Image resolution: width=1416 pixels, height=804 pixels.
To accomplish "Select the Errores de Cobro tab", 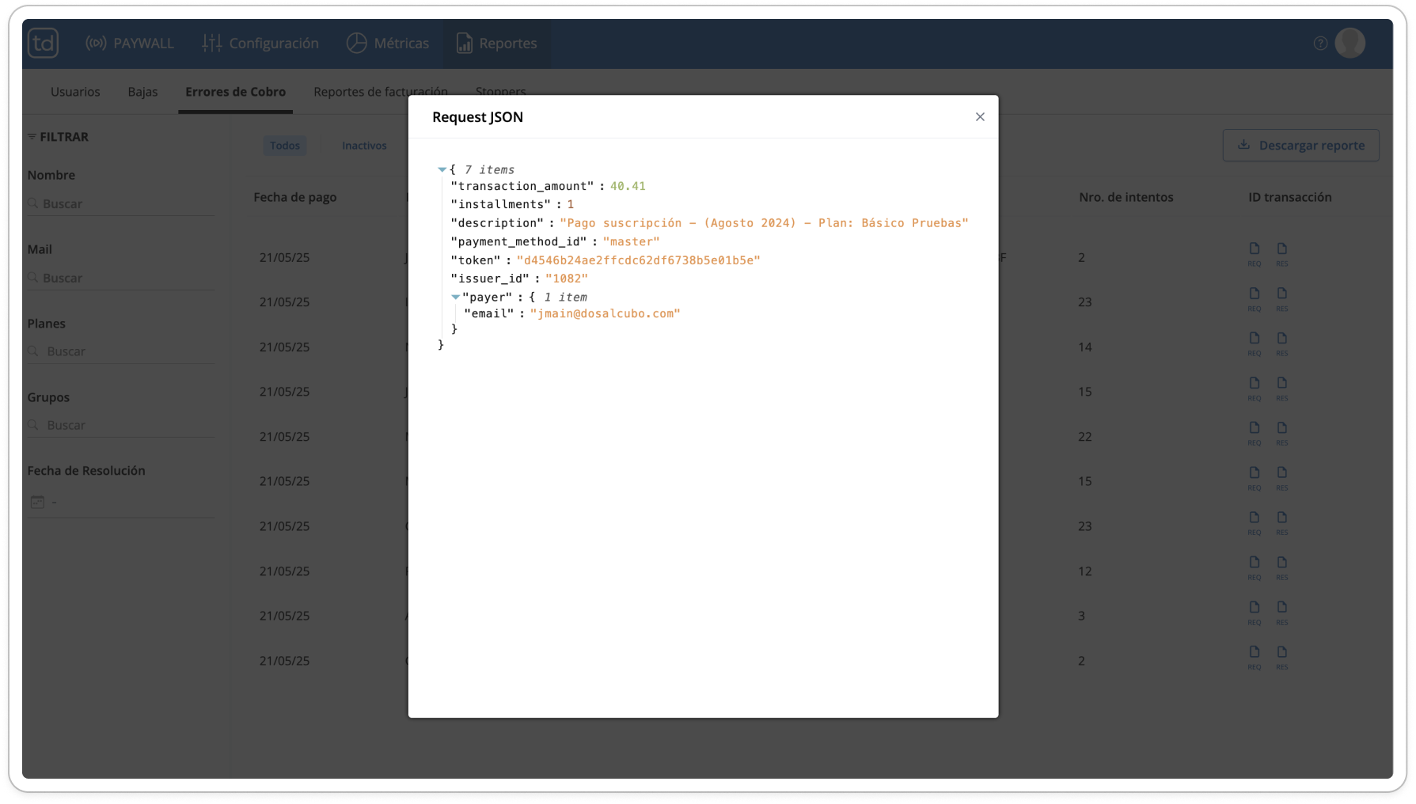I will coord(235,92).
